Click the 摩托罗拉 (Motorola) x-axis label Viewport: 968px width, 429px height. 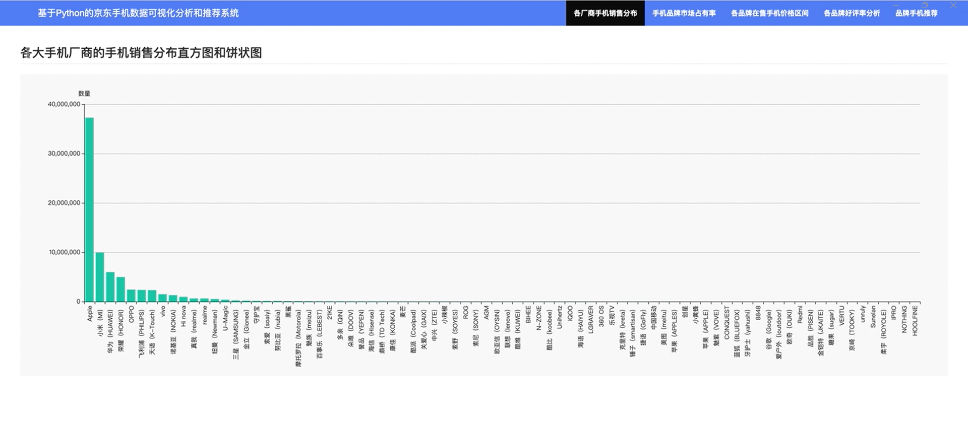pyautogui.click(x=298, y=338)
